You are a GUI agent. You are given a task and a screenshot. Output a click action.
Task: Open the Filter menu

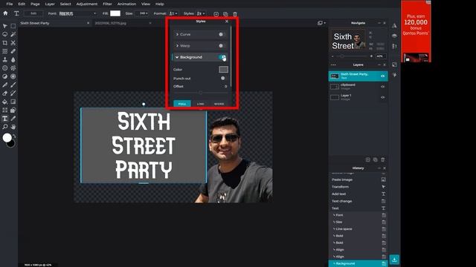coord(107,4)
